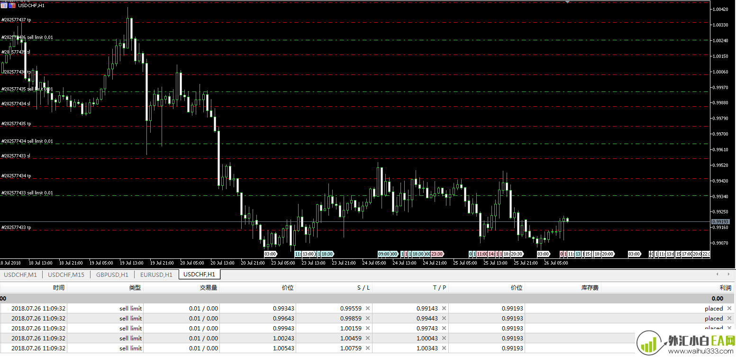The height and width of the screenshot is (357, 736).
Task: Click the one-click trading icon beside chart title
Action: click(x=12, y=5)
